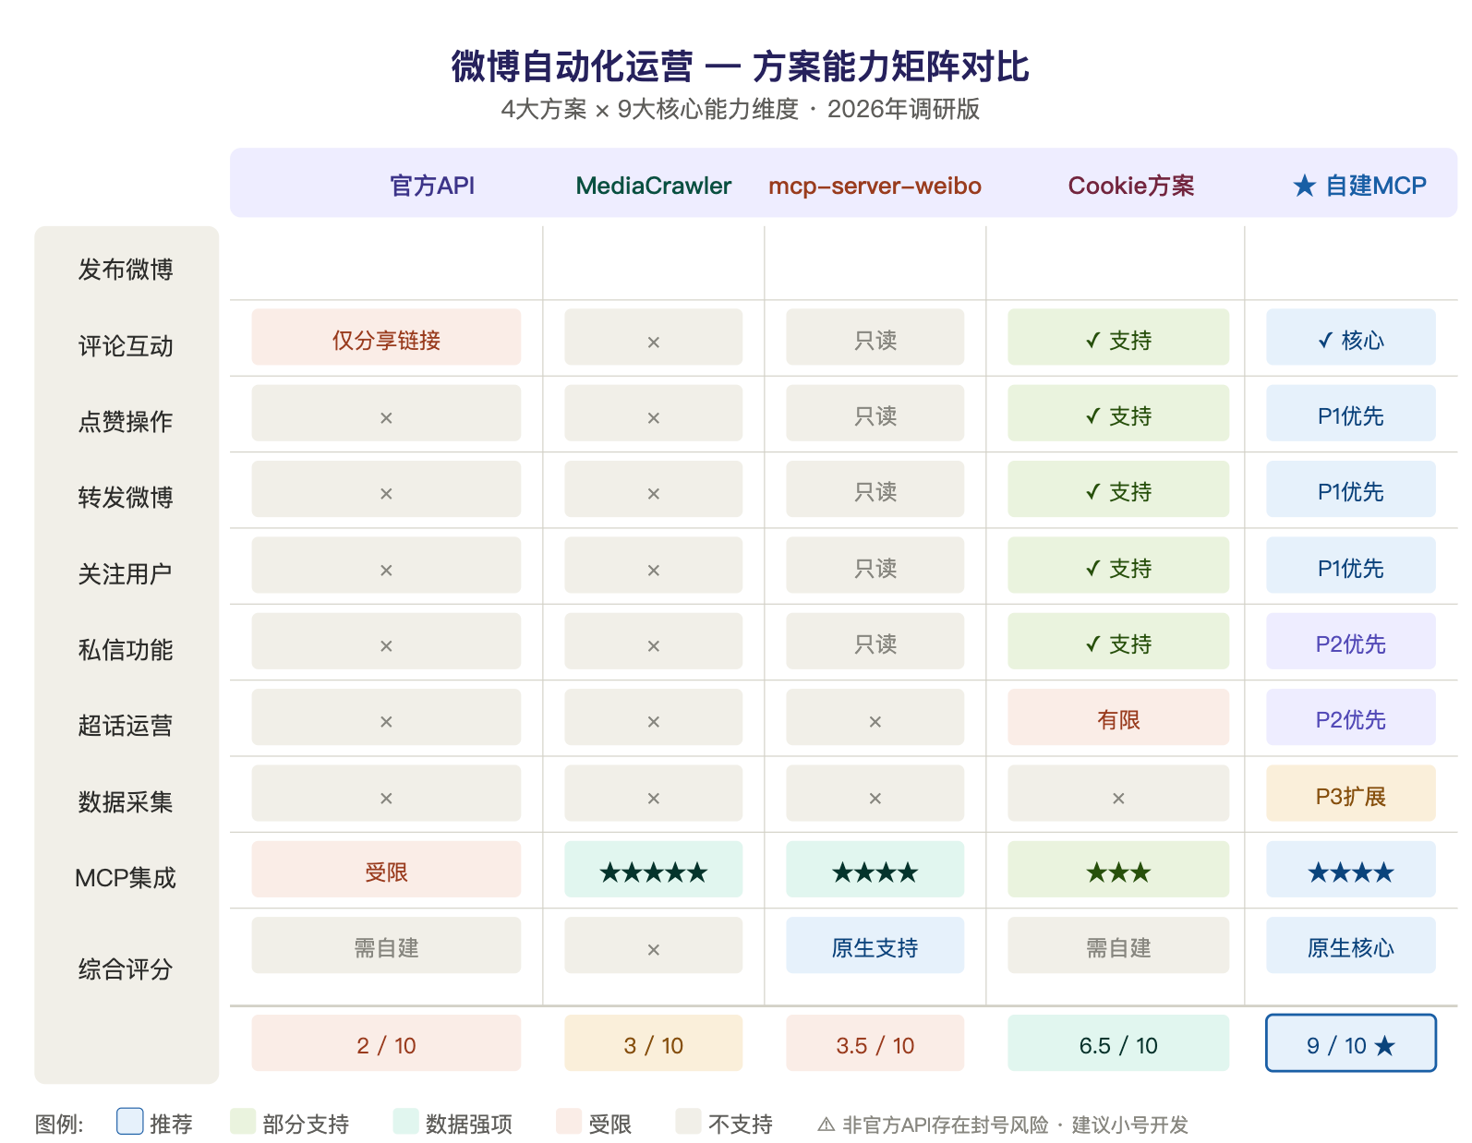1472x1143 pixels.
Task: Click the P3扩展 cell
Action: [x=1351, y=793]
